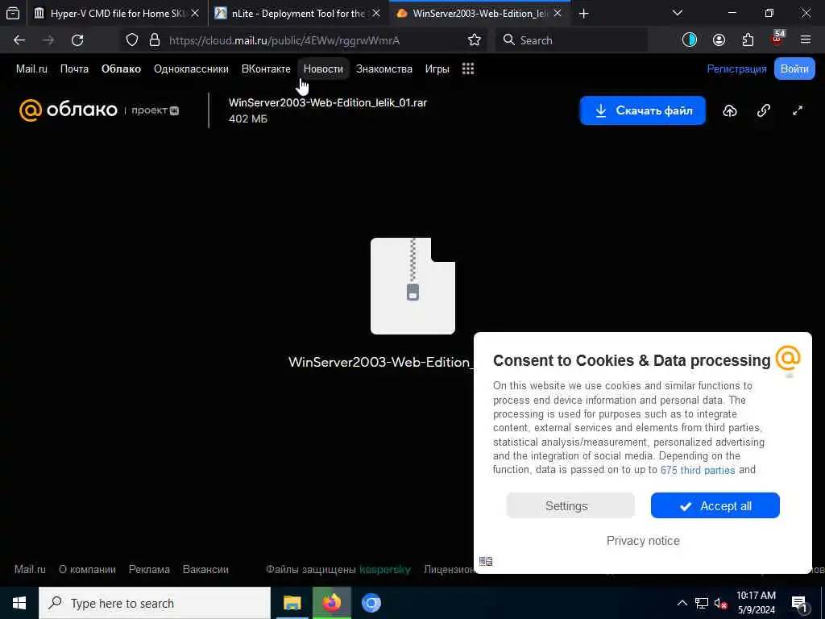The image size is (825, 619).
Task: Close the Hyper-V CMD file tab
Action: pos(195,14)
